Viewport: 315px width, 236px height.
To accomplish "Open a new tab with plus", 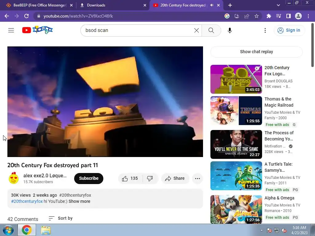I will [x=230, y=6].
